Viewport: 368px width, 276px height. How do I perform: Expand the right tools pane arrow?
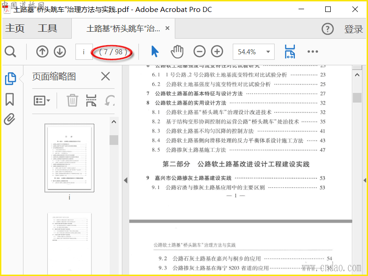click(x=365, y=180)
